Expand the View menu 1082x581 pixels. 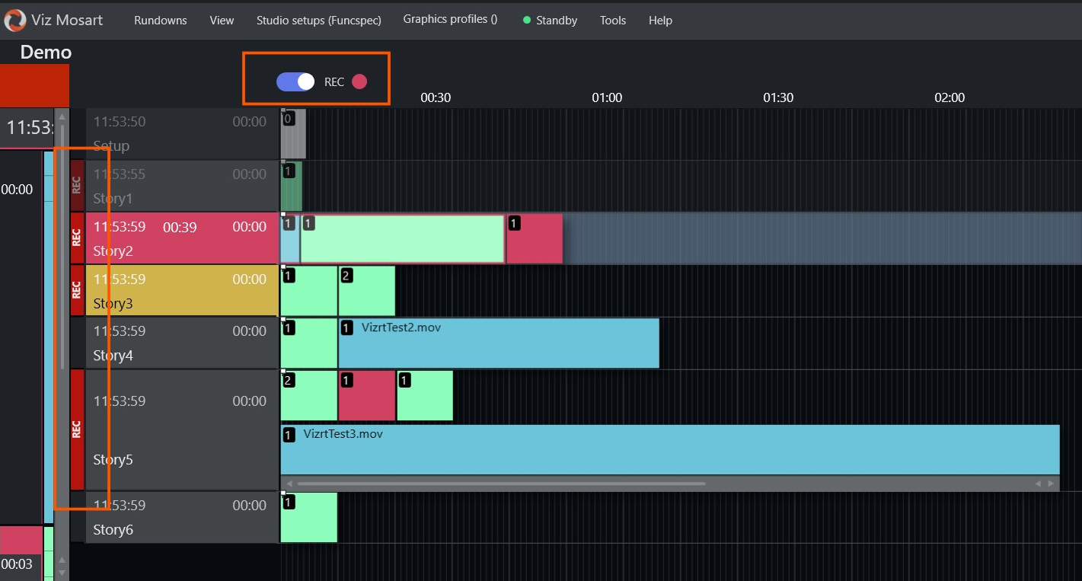point(222,21)
